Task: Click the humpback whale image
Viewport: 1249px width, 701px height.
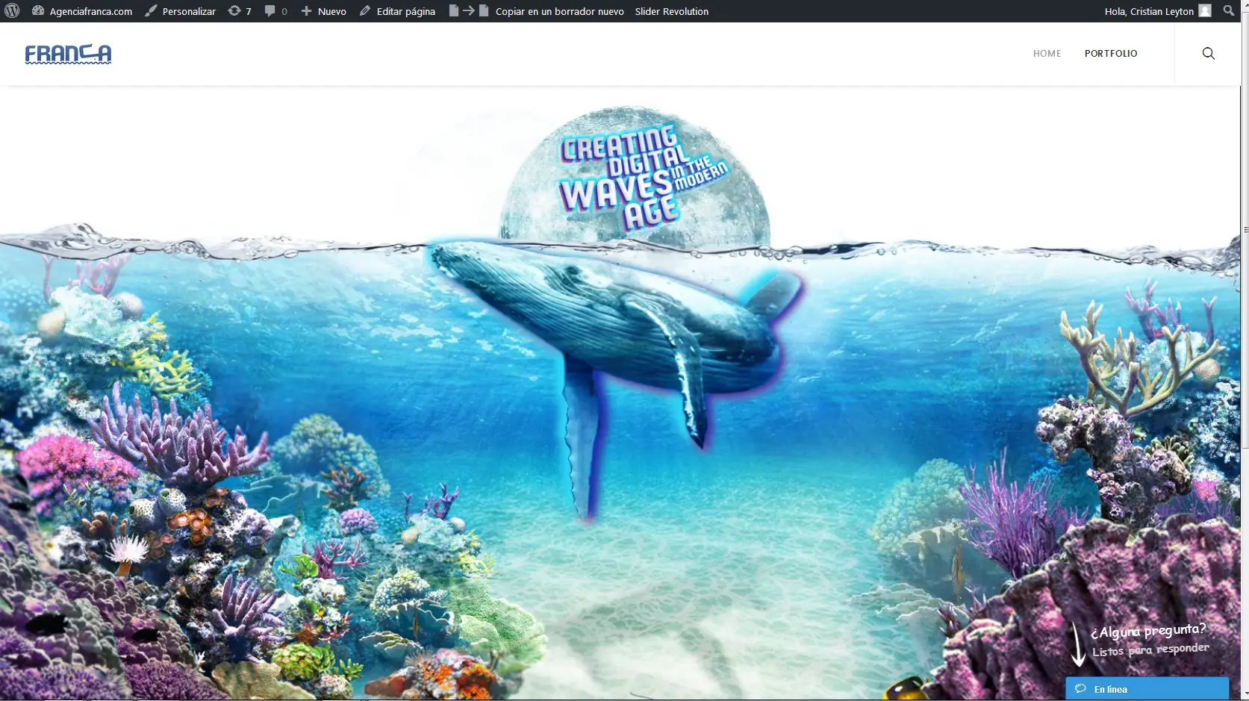Action: (612, 328)
